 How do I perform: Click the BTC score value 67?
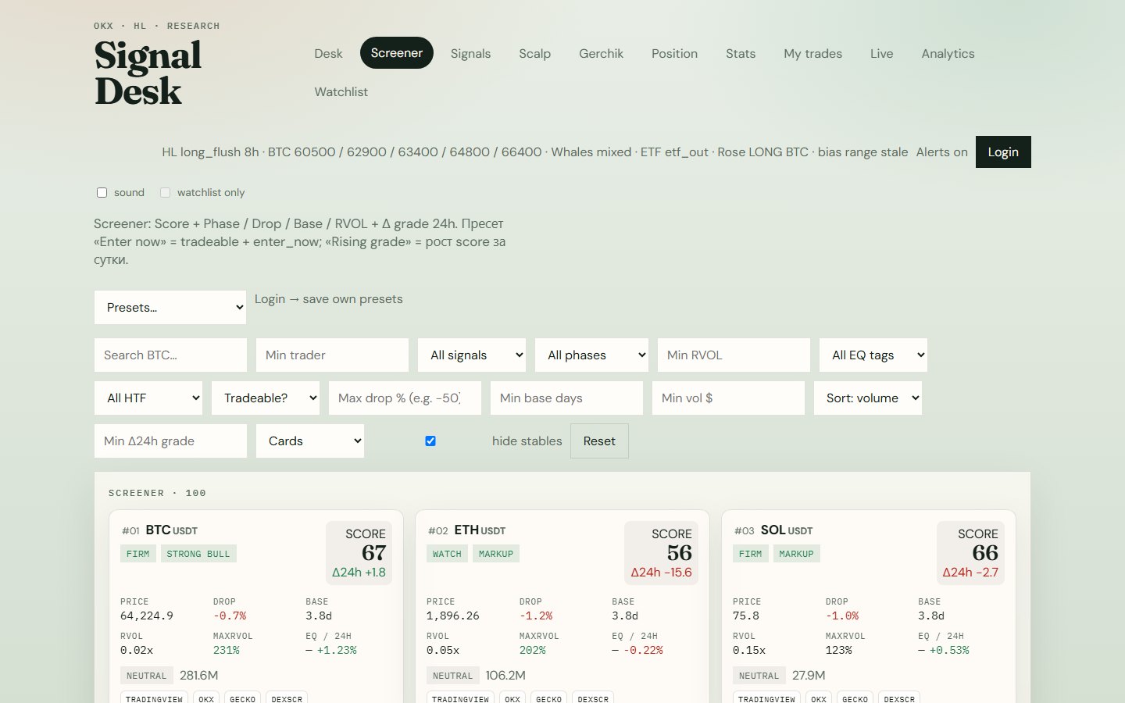tap(373, 553)
